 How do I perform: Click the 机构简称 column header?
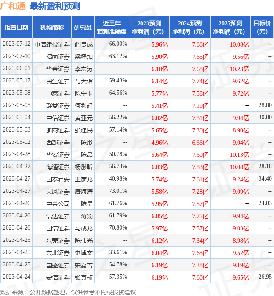(52, 27)
